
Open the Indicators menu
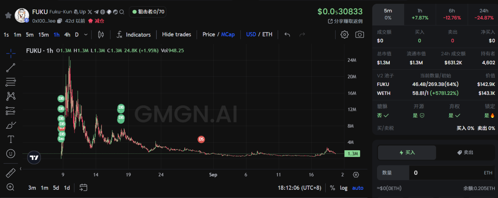pos(134,34)
